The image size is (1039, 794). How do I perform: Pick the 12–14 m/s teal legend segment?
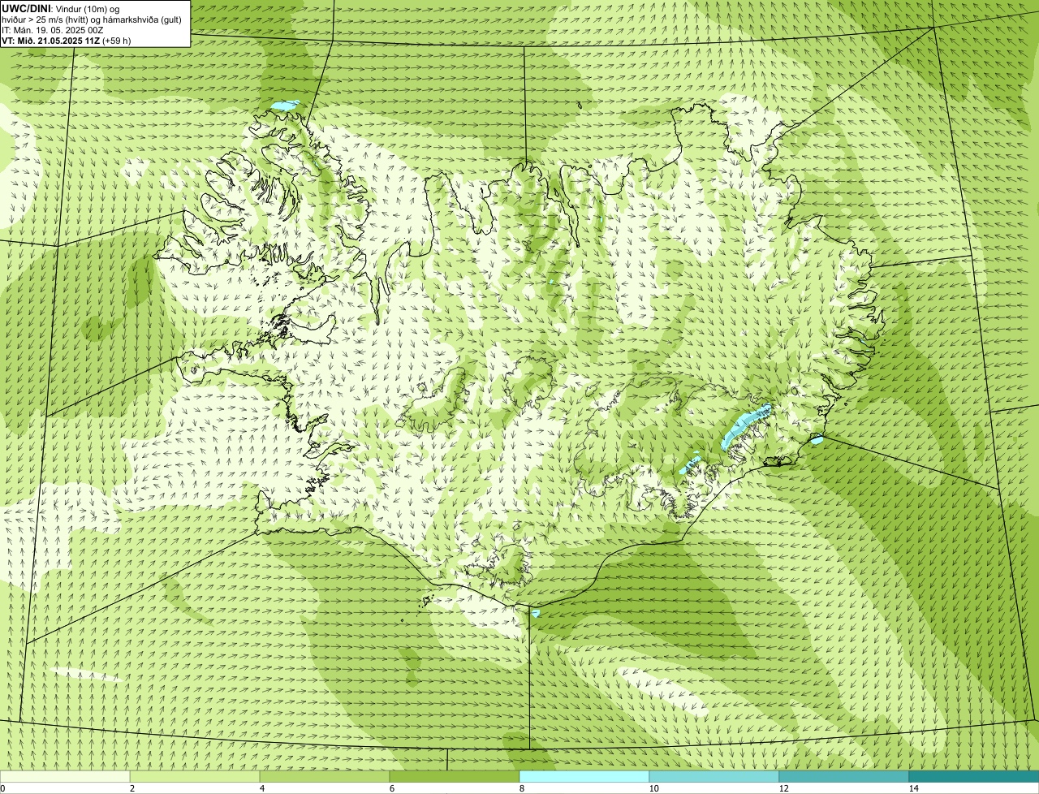click(844, 776)
